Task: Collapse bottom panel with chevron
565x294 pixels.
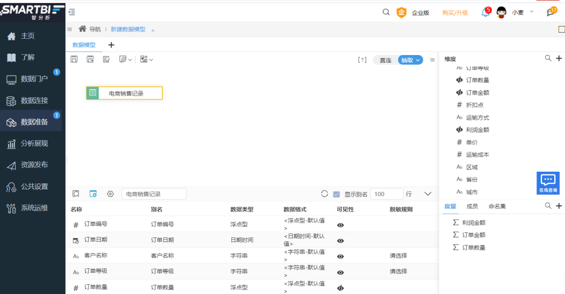Action: click(x=428, y=194)
